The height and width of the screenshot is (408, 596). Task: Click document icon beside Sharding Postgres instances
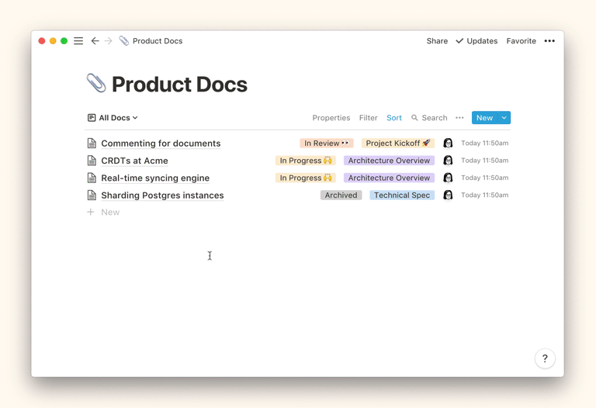[x=92, y=195]
